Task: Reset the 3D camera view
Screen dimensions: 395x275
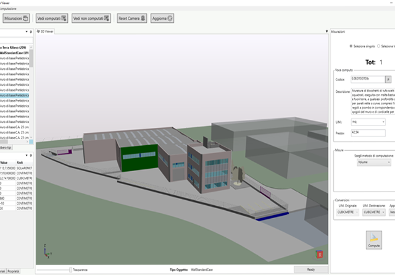Action: [131, 19]
